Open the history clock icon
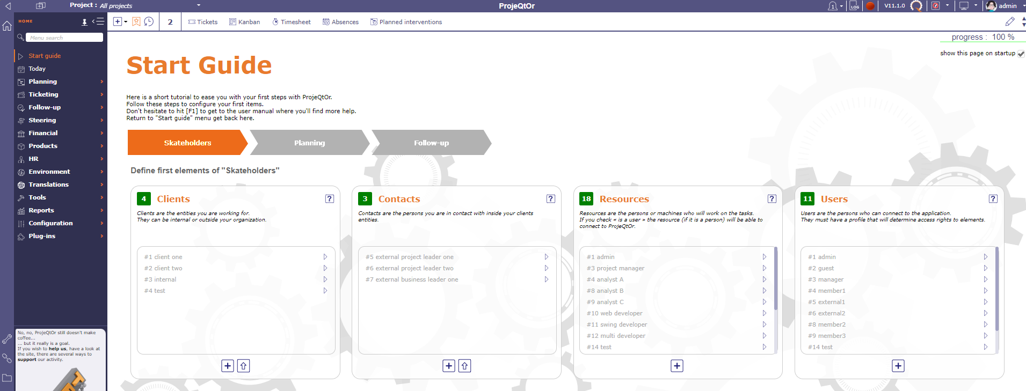1026x391 pixels. tap(149, 21)
